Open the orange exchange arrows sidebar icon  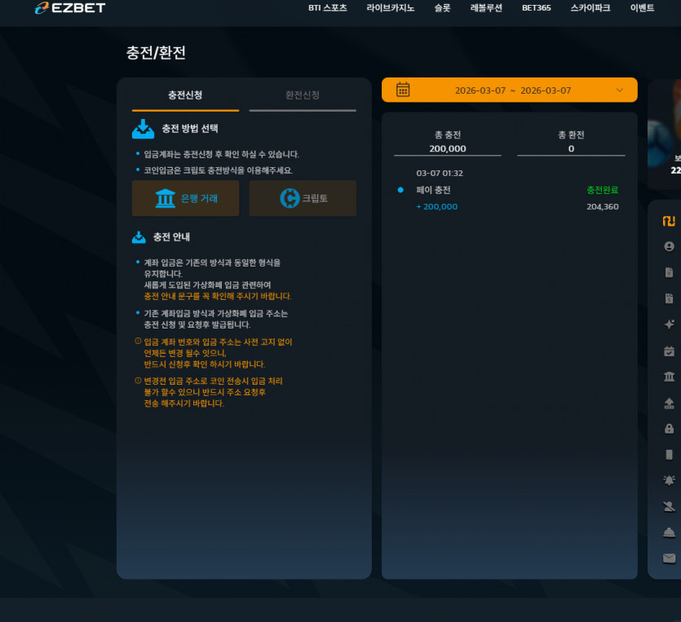click(669, 221)
